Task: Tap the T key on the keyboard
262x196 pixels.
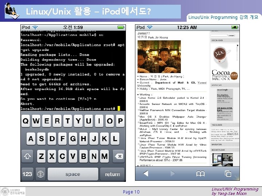Action: pyautogui.click(x=68, y=121)
